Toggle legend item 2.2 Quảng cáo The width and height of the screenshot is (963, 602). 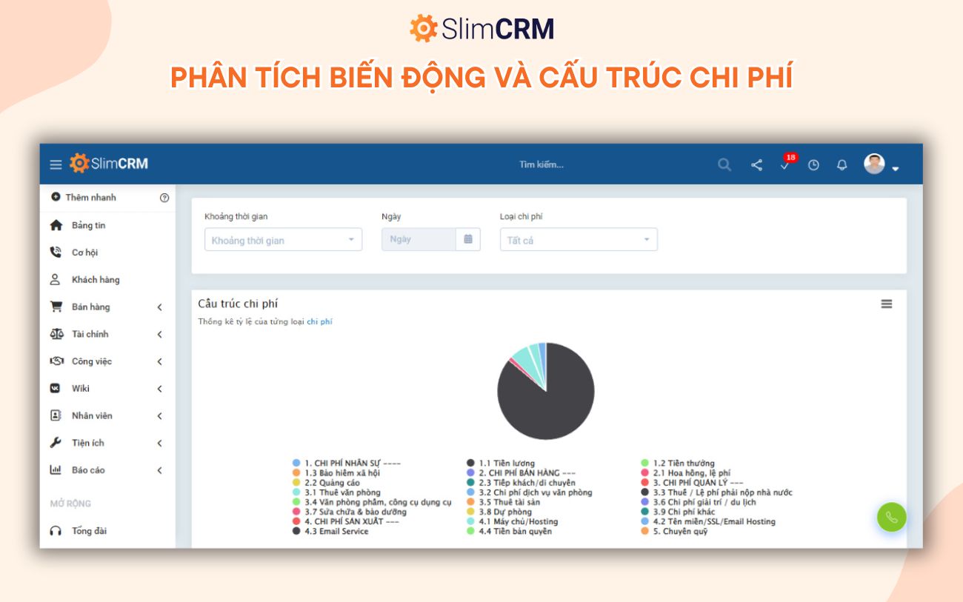click(326, 483)
